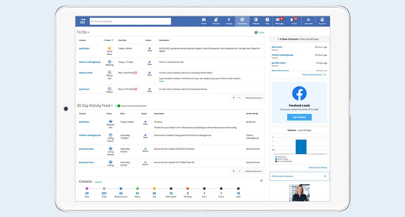This screenshot has width=405, height=217.
Task: Click Hand Raise event icon for Jay Brown
Action: [110, 48]
